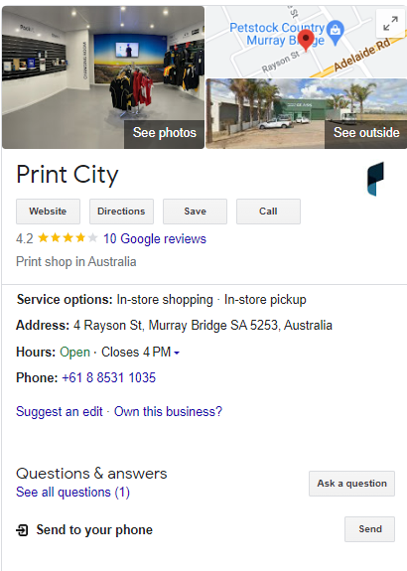Get Directions to Print City
The image size is (407, 571).
[121, 212]
